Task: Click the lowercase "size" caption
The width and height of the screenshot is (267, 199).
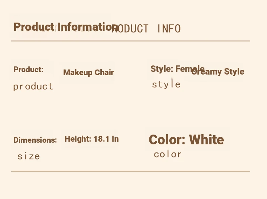Action: tap(29, 156)
